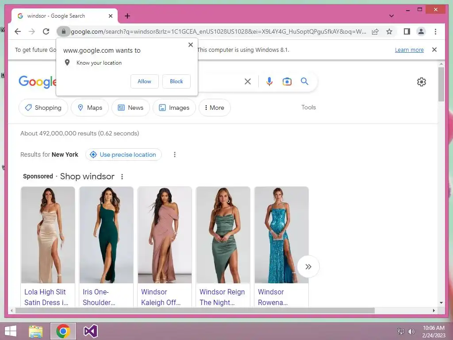Start voice search with the microphone
This screenshot has height=340, width=453.
click(269, 81)
